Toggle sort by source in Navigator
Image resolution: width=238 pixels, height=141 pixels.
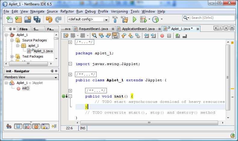click(x=54, y=126)
